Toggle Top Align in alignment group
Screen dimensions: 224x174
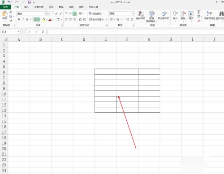tap(66, 13)
